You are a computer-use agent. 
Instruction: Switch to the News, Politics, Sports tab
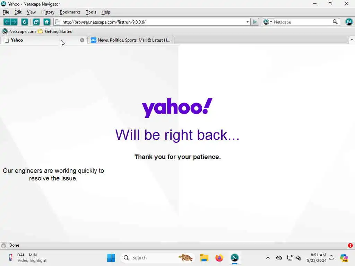pyautogui.click(x=131, y=40)
